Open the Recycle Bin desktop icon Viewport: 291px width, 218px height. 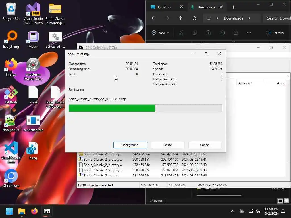pos(11,12)
